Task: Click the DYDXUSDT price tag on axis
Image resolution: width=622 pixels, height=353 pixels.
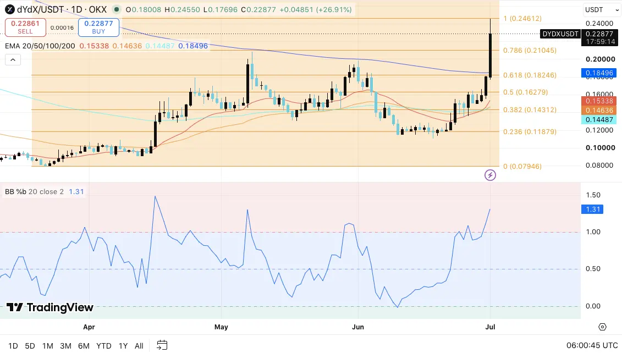Action: pos(560,34)
